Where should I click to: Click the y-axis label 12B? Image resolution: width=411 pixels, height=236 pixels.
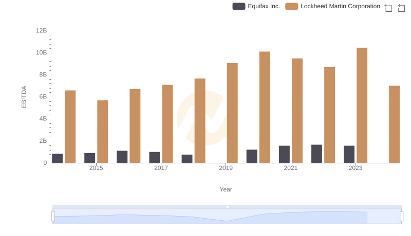pos(42,31)
